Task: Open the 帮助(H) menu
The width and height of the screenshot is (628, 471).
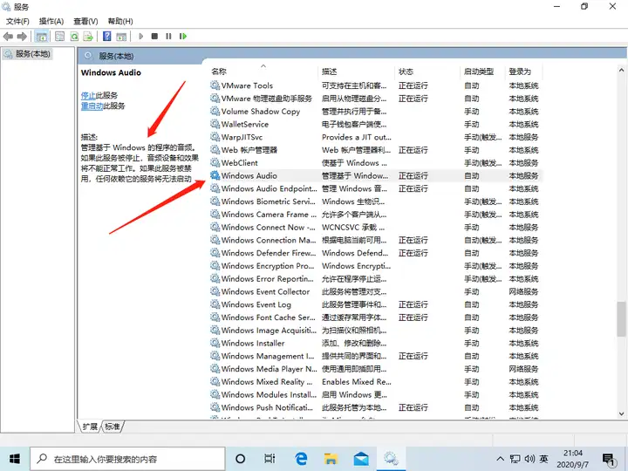Action: (120, 21)
